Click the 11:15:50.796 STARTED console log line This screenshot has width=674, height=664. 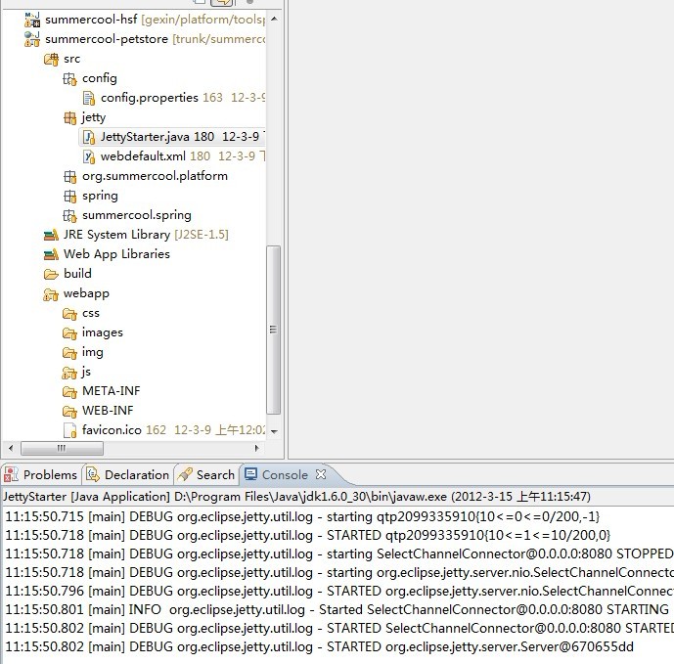click(338, 591)
